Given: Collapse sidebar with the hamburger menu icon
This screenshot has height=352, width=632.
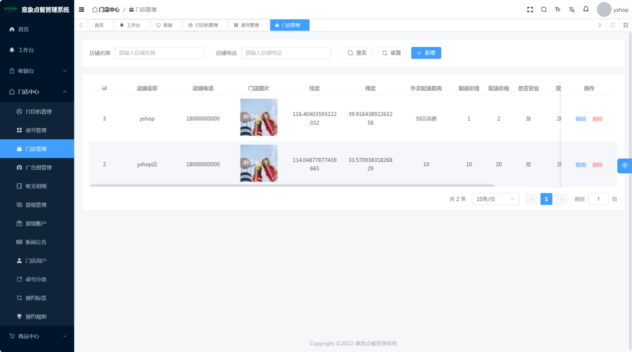Looking at the screenshot, I should click(81, 9).
